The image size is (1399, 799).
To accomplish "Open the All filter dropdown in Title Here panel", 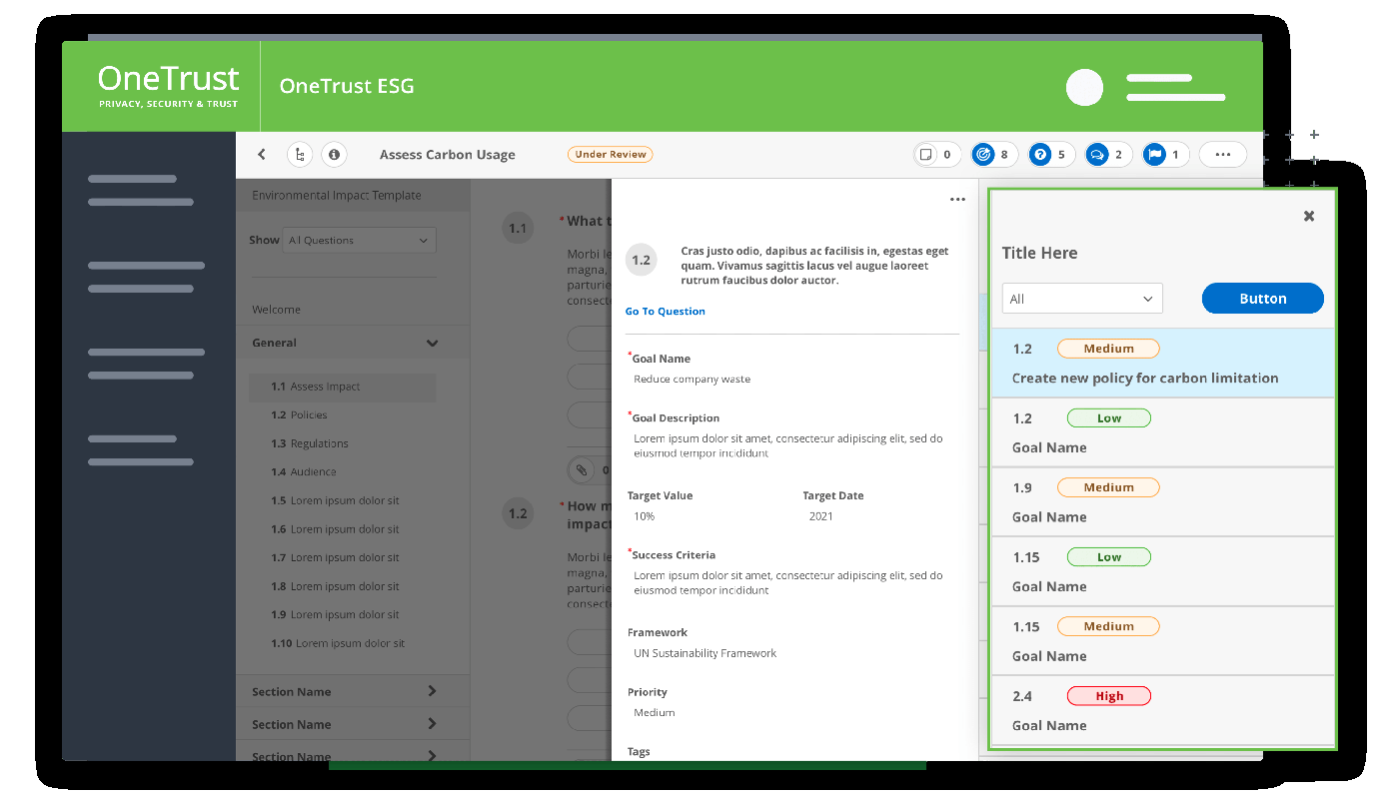I will pos(1082,298).
